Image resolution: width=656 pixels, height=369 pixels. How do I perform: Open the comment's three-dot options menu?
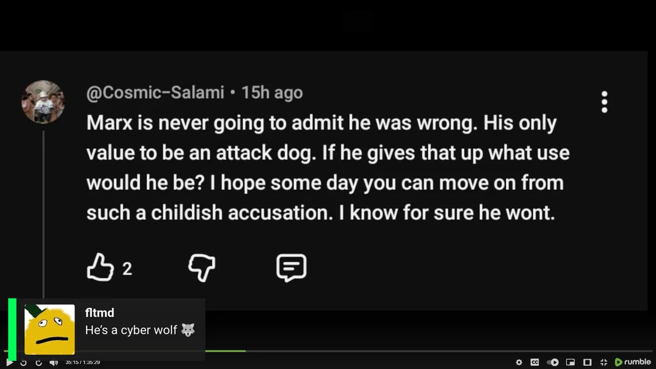[x=605, y=102]
